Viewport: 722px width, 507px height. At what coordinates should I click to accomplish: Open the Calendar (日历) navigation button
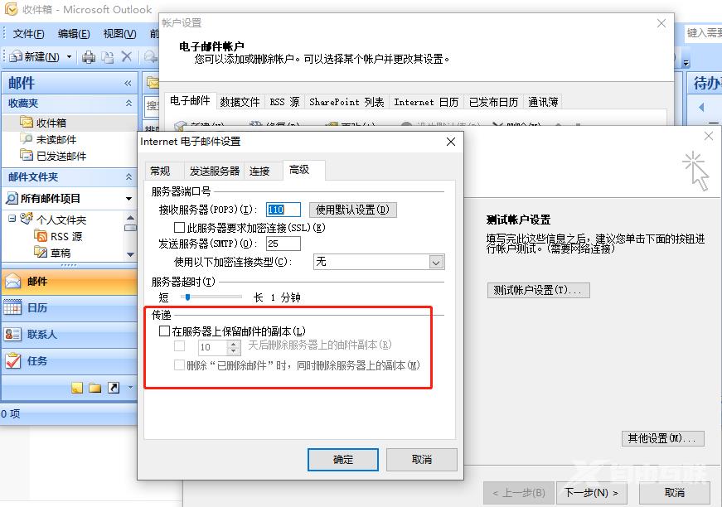(69, 308)
